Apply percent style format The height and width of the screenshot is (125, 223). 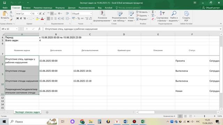tap(79, 18)
